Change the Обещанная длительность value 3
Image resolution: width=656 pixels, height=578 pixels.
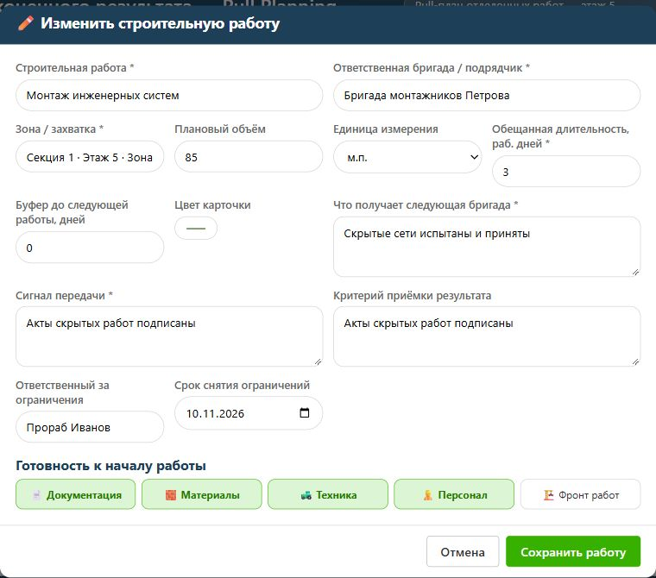566,172
